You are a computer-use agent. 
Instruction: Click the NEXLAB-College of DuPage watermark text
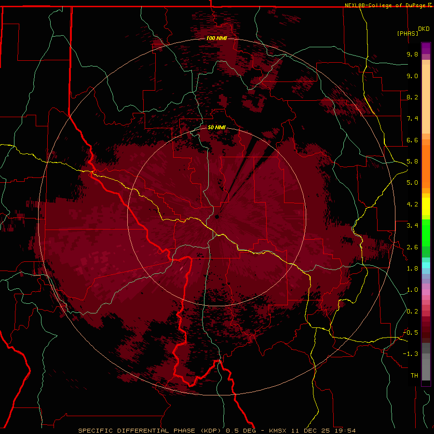coord(386,5)
